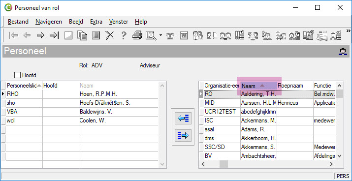Click the in/uit toolbar icon
Viewport: 352px width, 181px height.
coord(322,35)
